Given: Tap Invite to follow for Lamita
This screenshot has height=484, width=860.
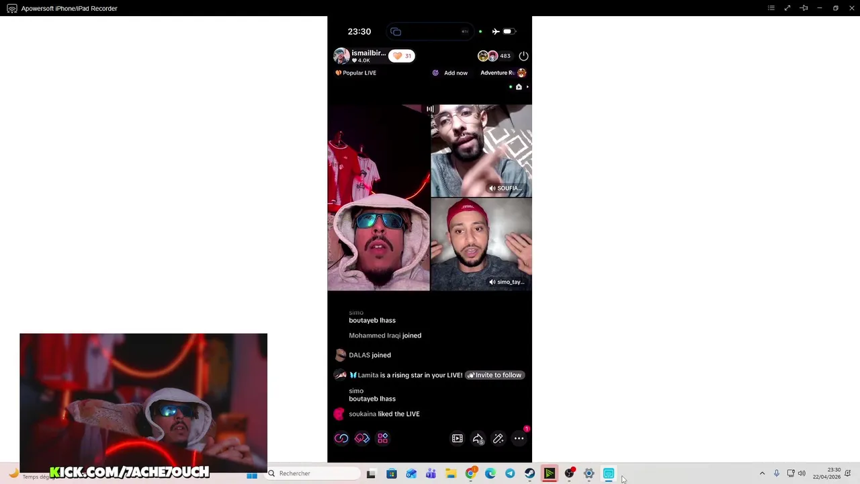Looking at the screenshot, I should tap(494, 375).
